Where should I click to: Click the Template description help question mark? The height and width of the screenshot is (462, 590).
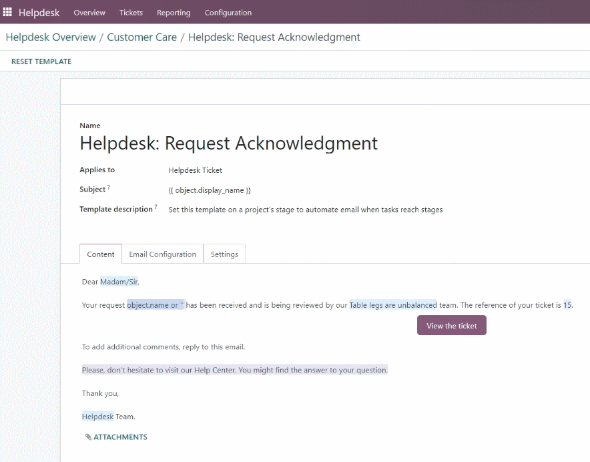(x=156, y=207)
